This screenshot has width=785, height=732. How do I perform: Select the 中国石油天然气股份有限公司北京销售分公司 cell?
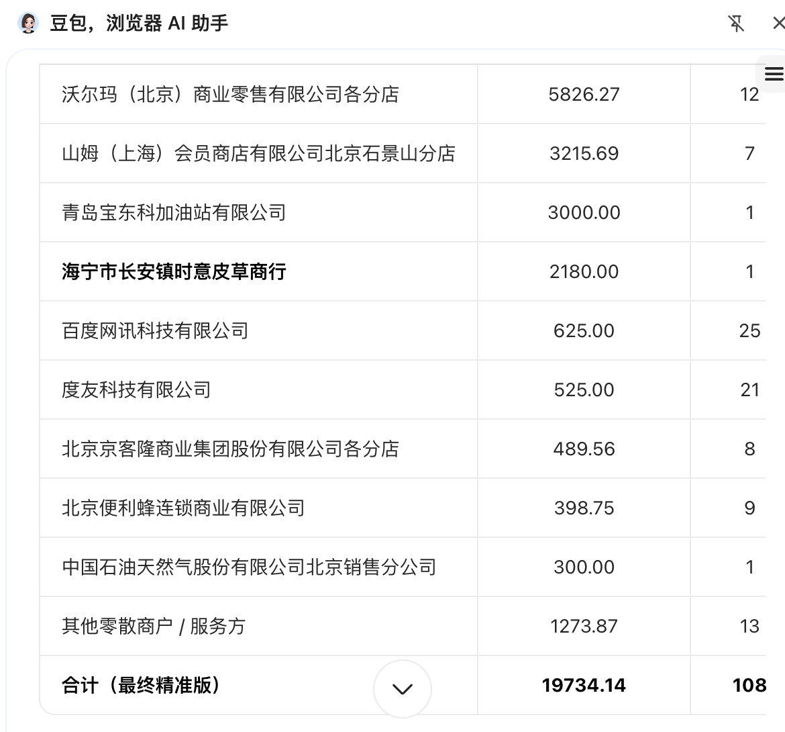[249, 567]
